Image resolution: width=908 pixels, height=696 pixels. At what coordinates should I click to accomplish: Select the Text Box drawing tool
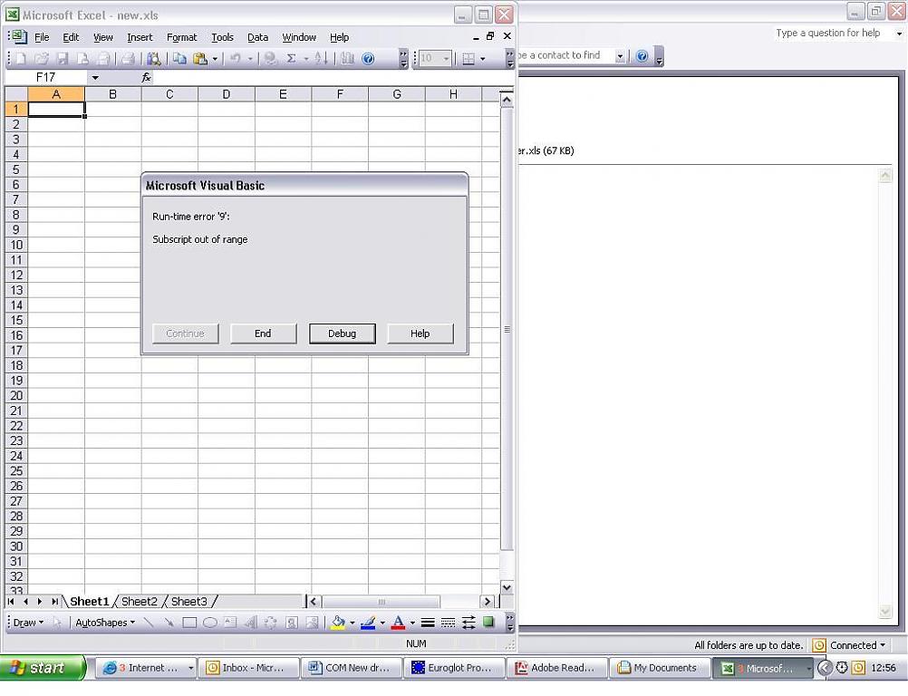click(230, 623)
